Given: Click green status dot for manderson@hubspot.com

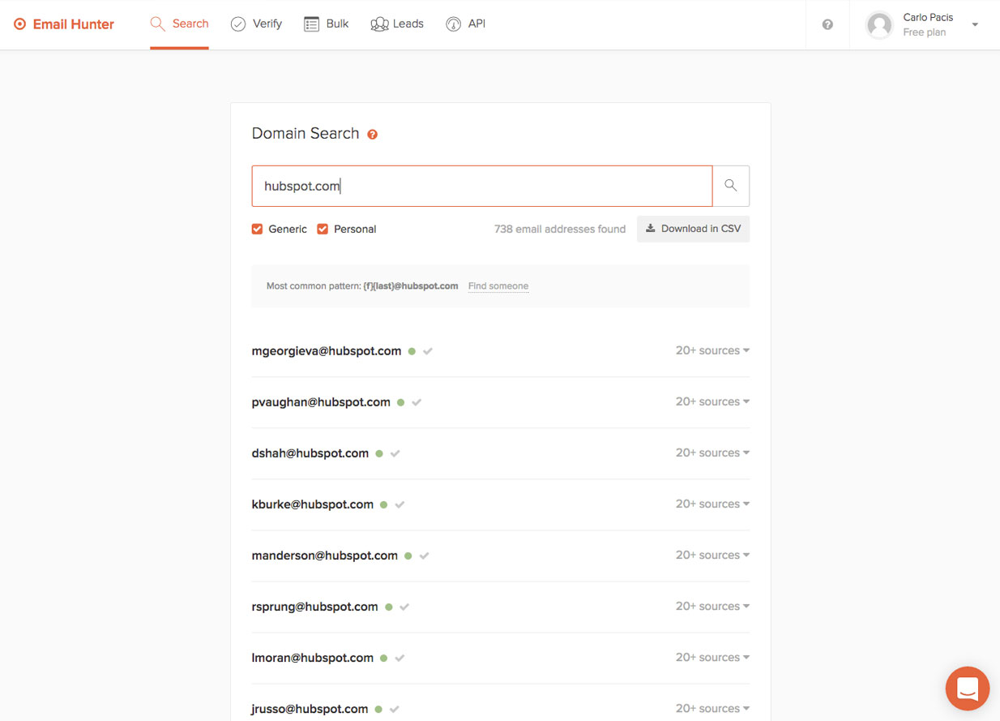Looking at the screenshot, I should pyautogui.click(x=408, y=556).
